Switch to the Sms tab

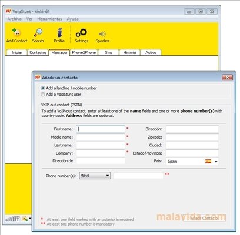click(x=108, y=52)
